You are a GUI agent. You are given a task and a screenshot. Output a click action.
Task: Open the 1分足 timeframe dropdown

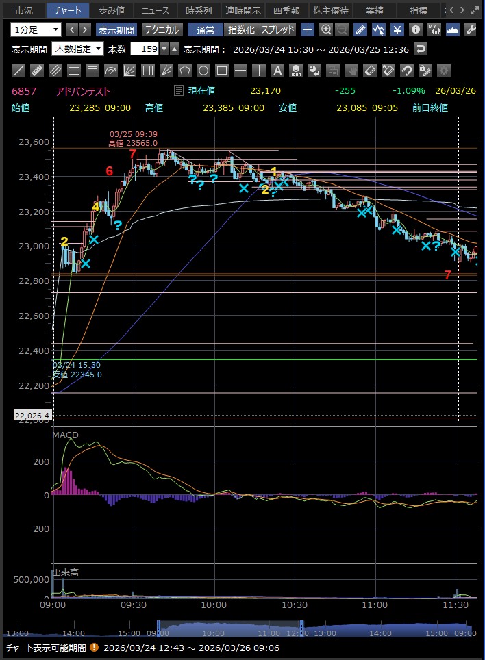(x=36, y=29)
